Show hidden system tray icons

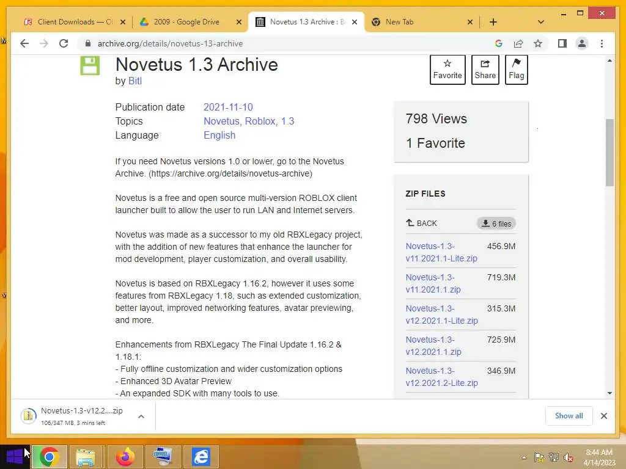(x=524, y=457)
